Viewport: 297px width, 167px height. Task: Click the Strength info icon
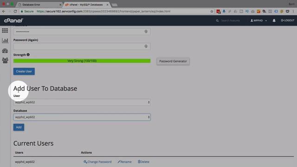[x=28, y=55]
